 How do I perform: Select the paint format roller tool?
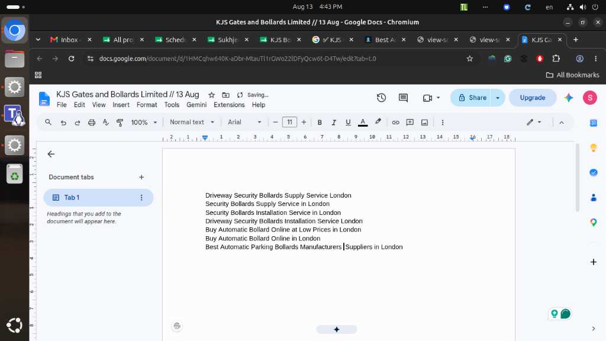[120, 123]
